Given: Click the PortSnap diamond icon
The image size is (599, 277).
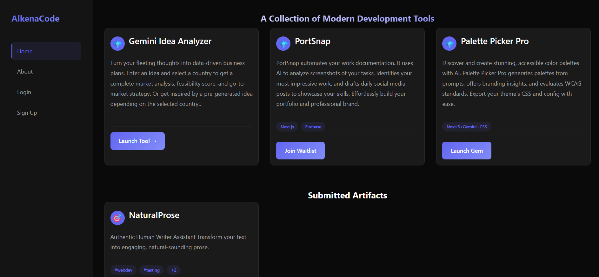Looking at the screenshot, I should 283,43.
